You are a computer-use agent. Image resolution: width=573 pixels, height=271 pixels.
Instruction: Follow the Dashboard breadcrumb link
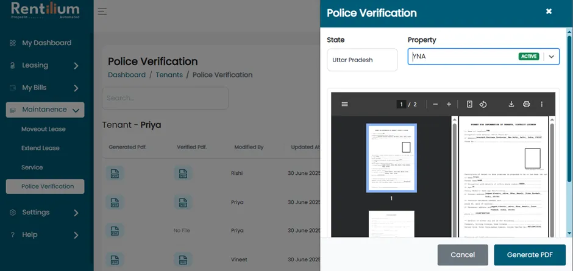(127, 75)
